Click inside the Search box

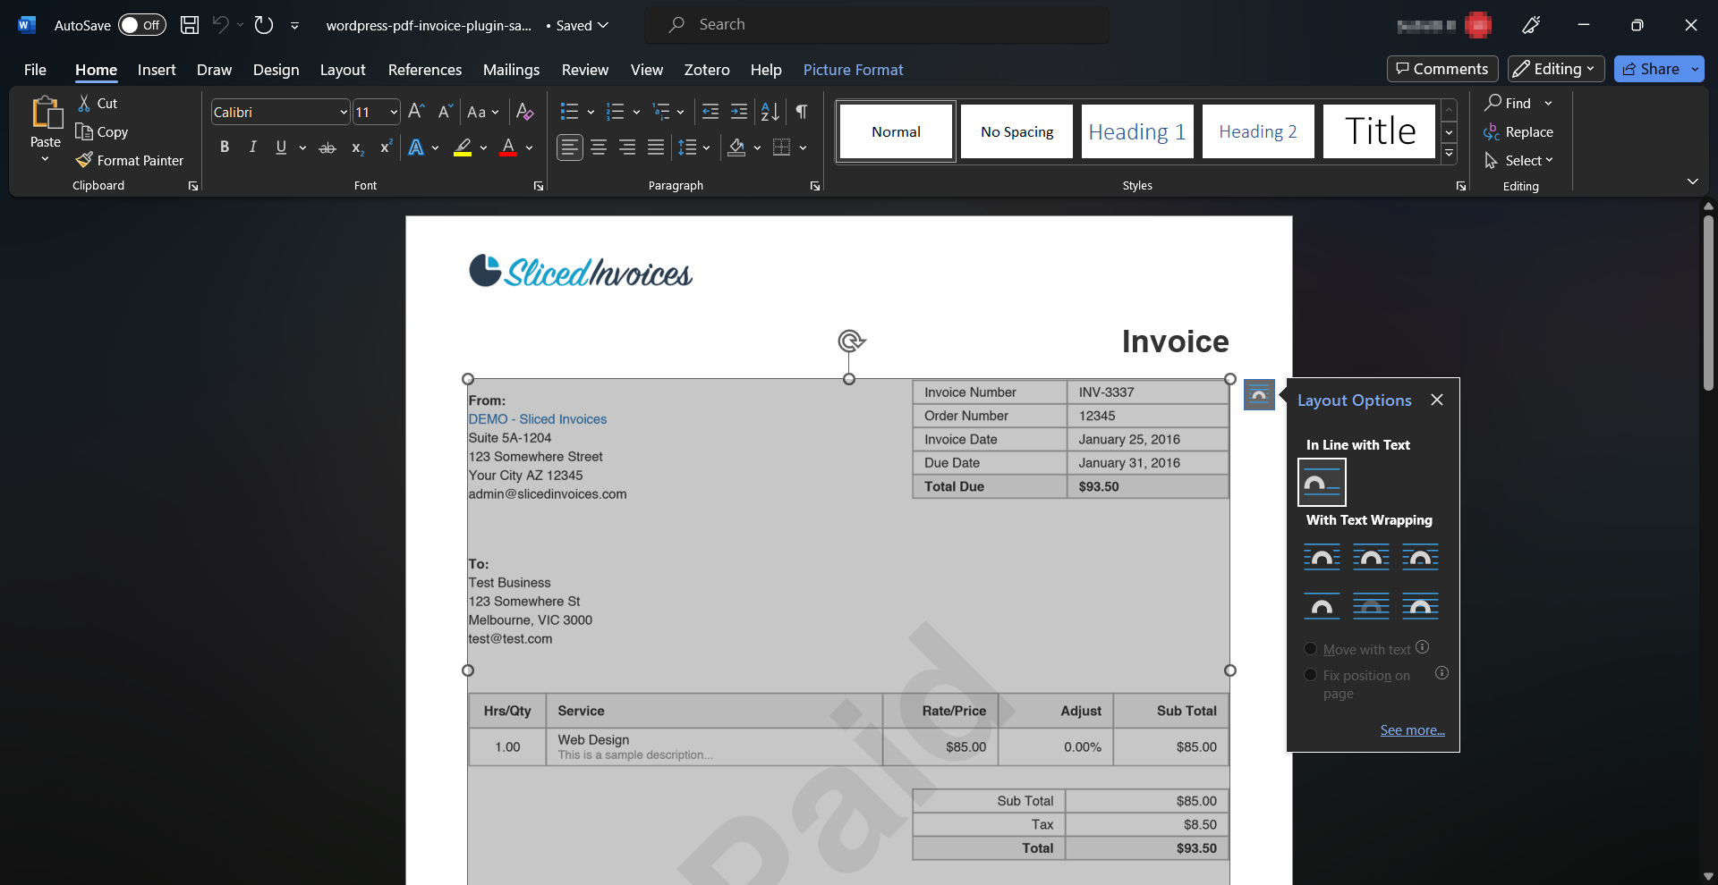(877, 24)
